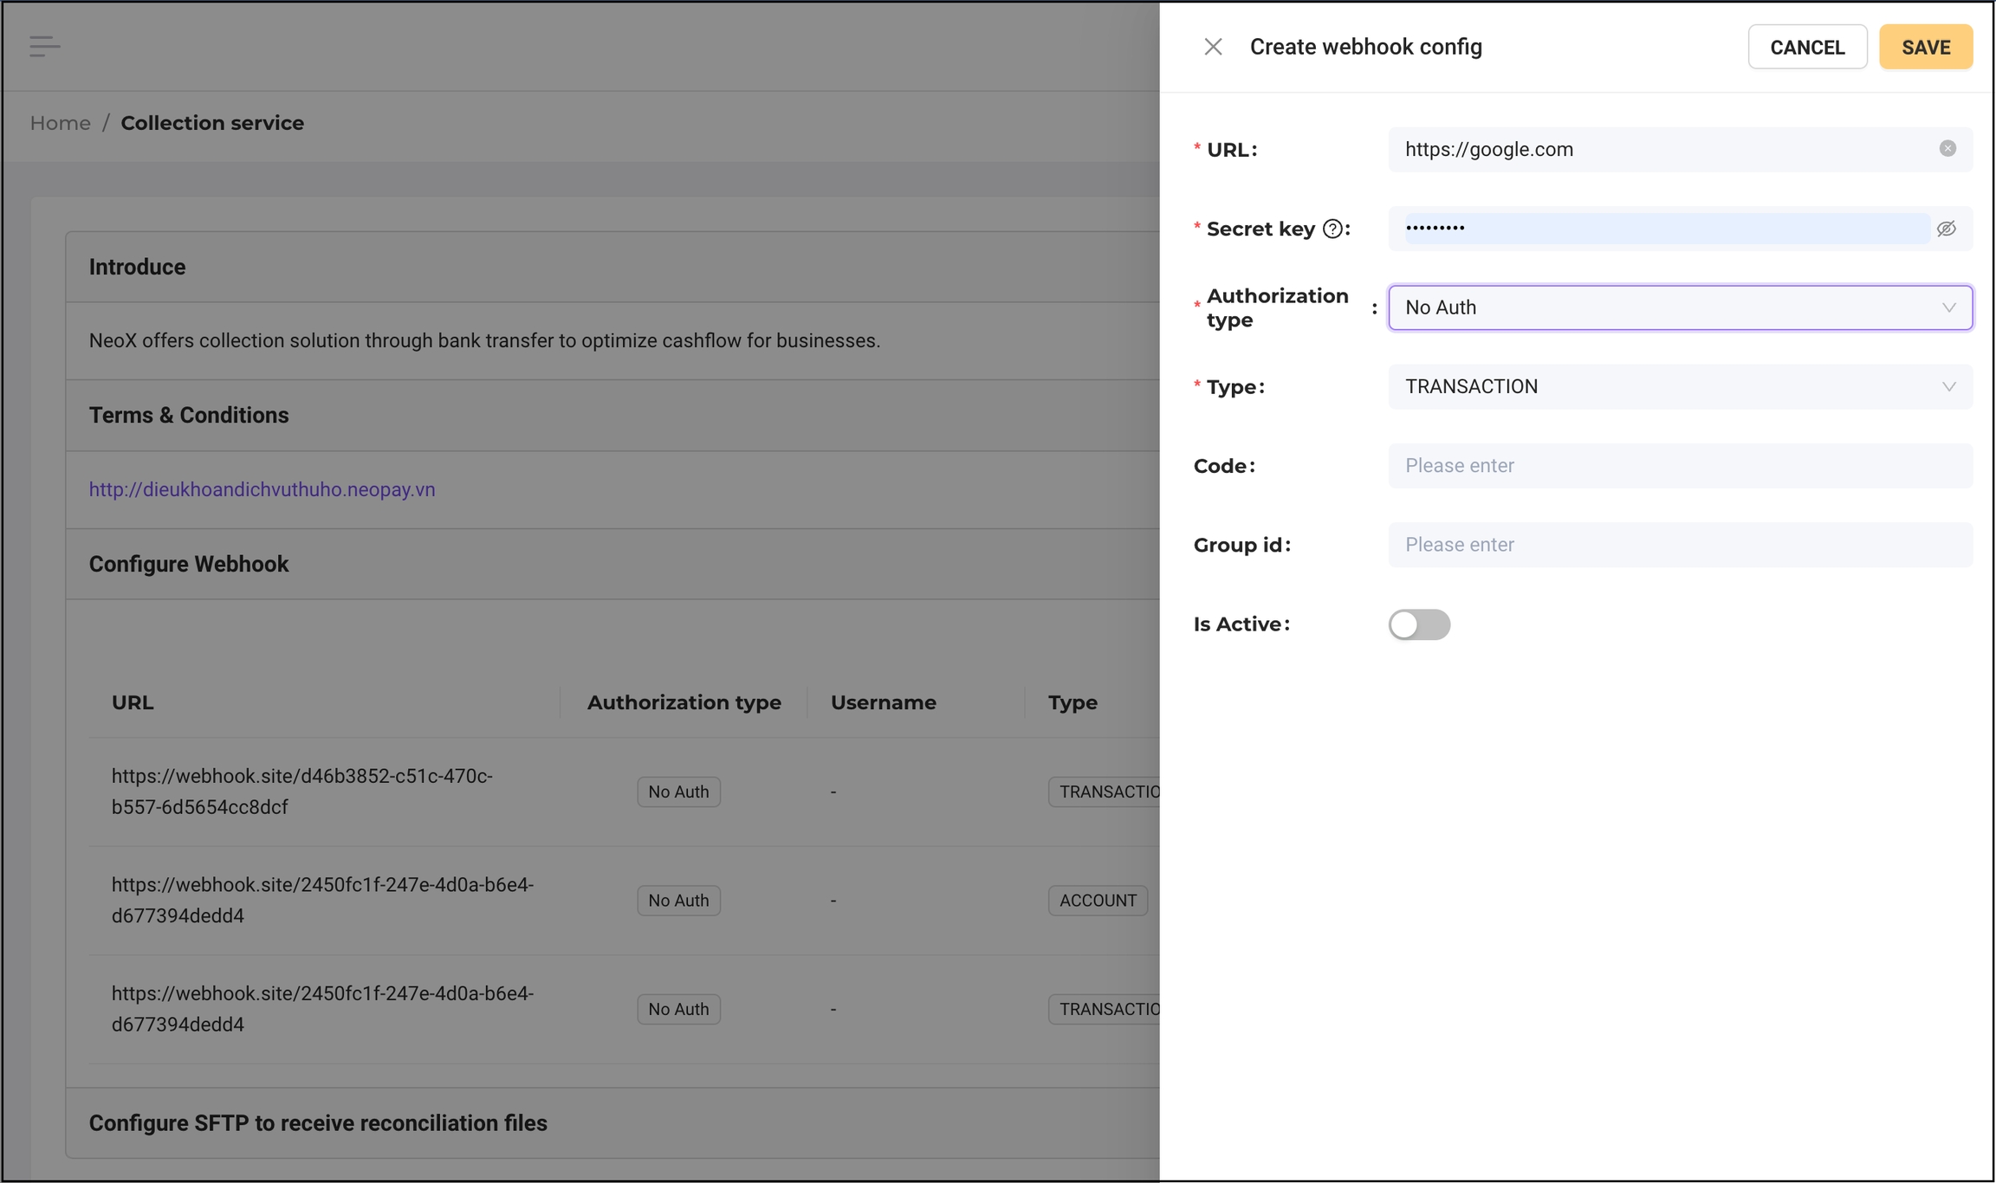The width and height of the screenshot is (1996, 1183).
Task: Click the Secret key password field
Action: point(1663,229)
